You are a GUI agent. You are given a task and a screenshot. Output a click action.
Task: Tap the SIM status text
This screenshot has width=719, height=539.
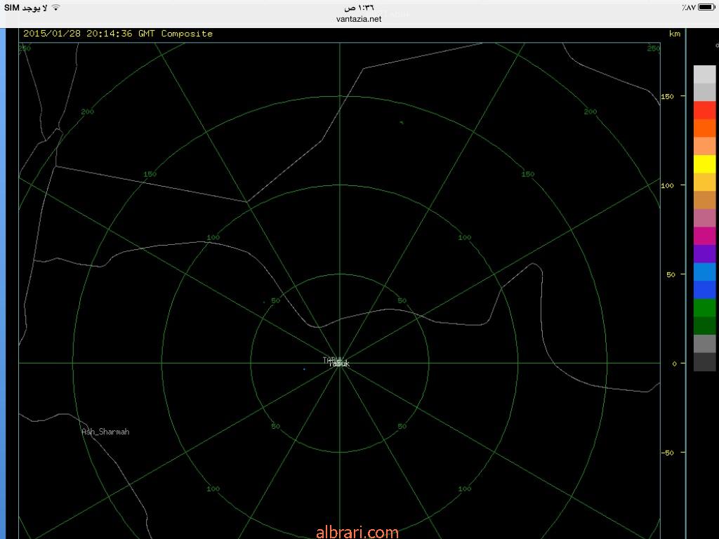point(26,8)
